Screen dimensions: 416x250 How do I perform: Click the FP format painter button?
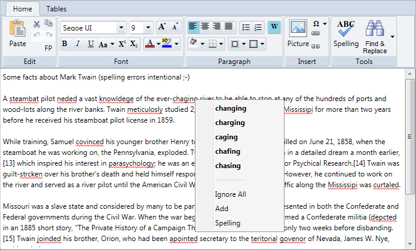pos(48,48)
